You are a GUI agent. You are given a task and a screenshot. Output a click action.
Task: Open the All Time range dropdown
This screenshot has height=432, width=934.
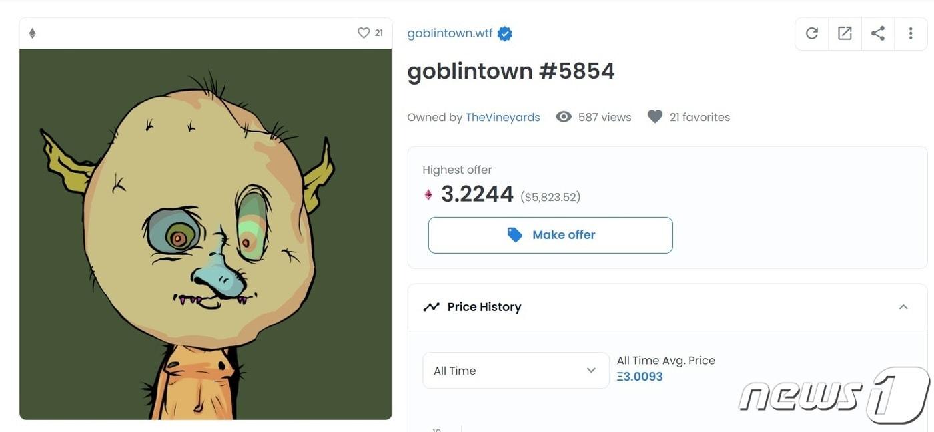click(x=516, y=371)
